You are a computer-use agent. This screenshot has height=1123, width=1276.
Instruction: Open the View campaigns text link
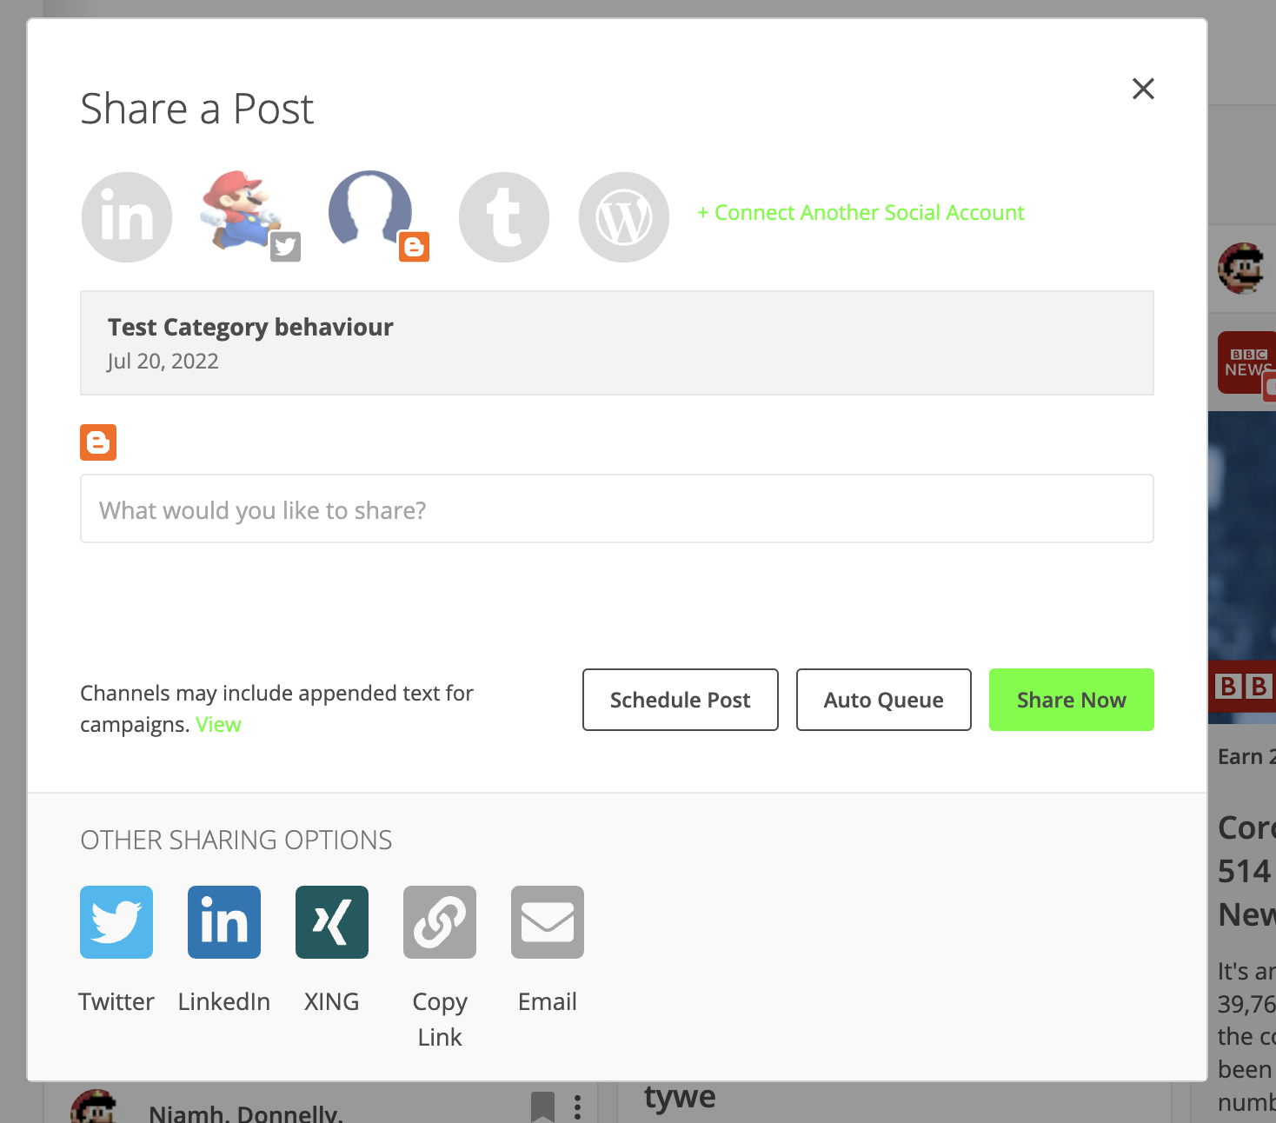pos(218,725)
